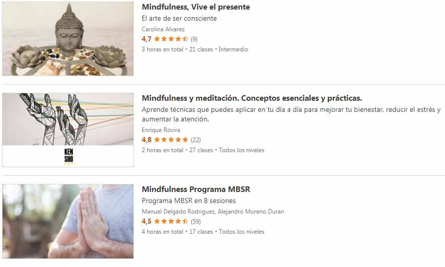
Task: Select instructor name Carolina Alvarez
Action: pyautogui.click(x=163, y=29)
